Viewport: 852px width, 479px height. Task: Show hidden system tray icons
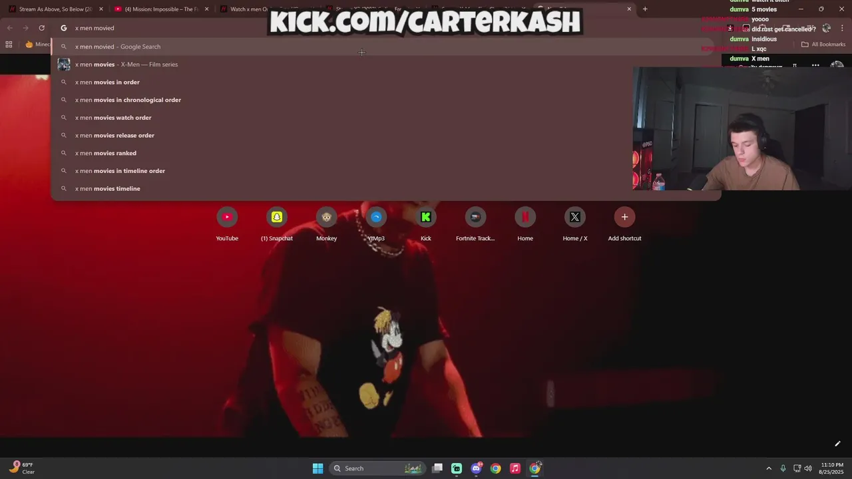pyautogui.click(x=769, y=468)
